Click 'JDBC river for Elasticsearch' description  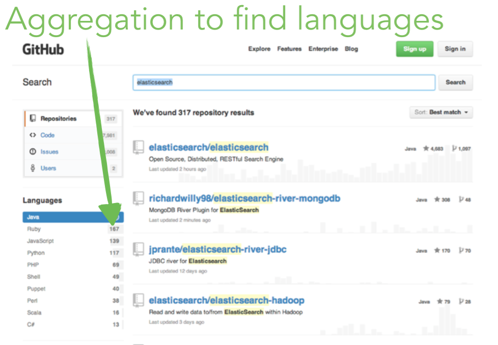point(188,261)
